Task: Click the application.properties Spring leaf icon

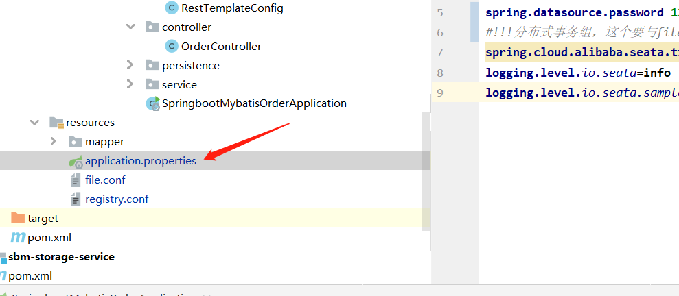Action: pos(76,161)
